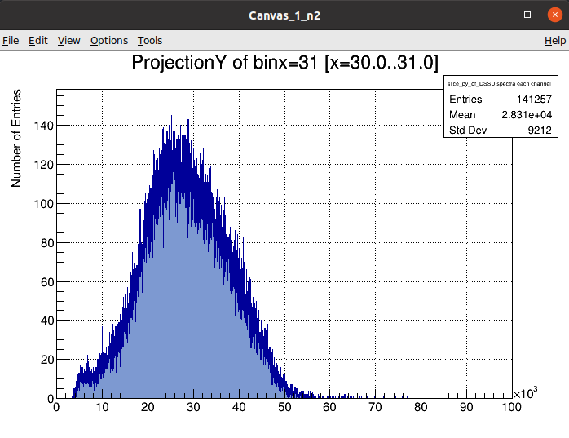The height and width of the screenshot is (438, 569).
Task: Open the Help menu
Action: (554, 41)
